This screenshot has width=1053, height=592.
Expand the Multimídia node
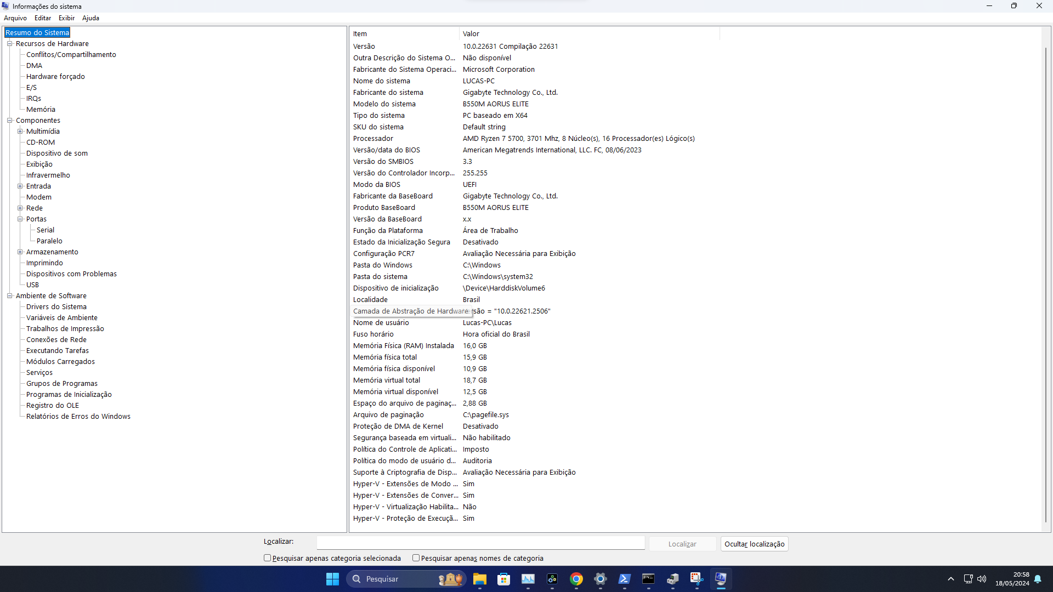tap(20, 132)
